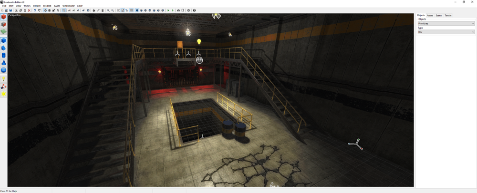The height and width of the screenshot is (193, 477).
Task: Select the blue Wedge primitive tool
Action: 4,48
